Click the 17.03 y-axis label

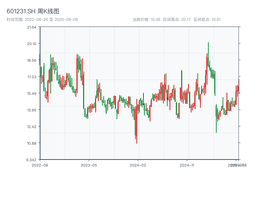pyautogui.click(x=32, y=77)
